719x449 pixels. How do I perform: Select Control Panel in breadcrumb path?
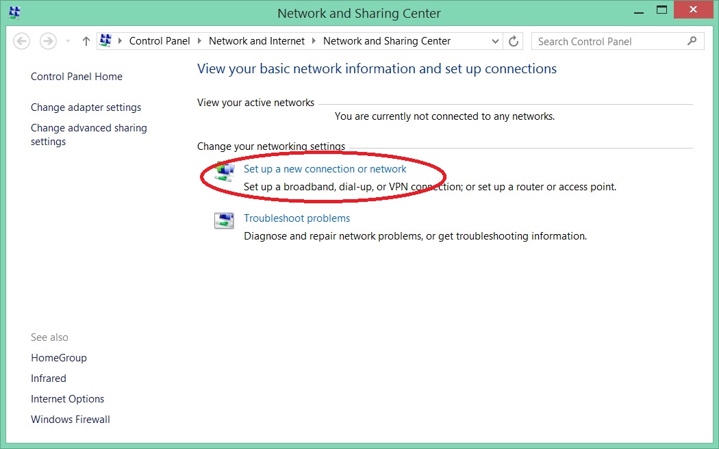(160, 41)
